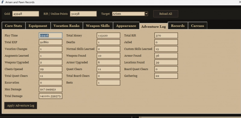Go to the Vocation Ranks tab
The image size is (241, 118).
pos(67,26)
